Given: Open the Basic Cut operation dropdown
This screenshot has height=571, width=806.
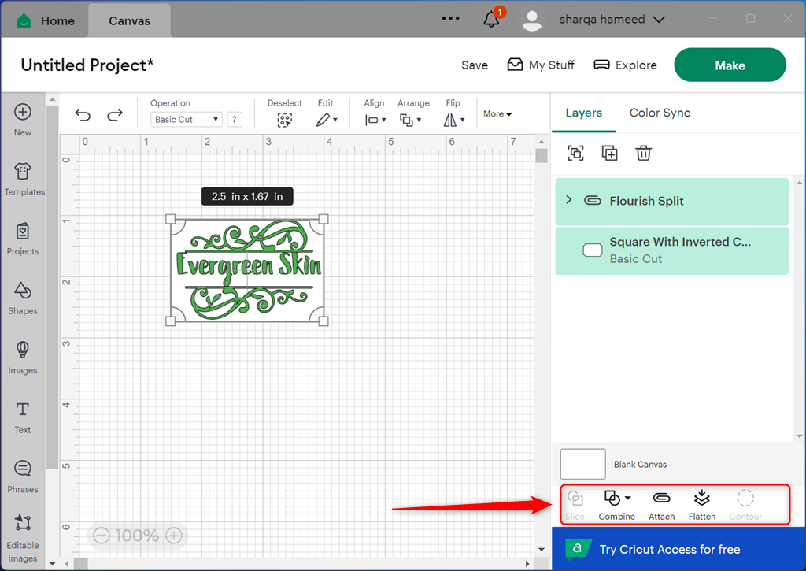Looking at the screenshot, I should click(187, 120).
